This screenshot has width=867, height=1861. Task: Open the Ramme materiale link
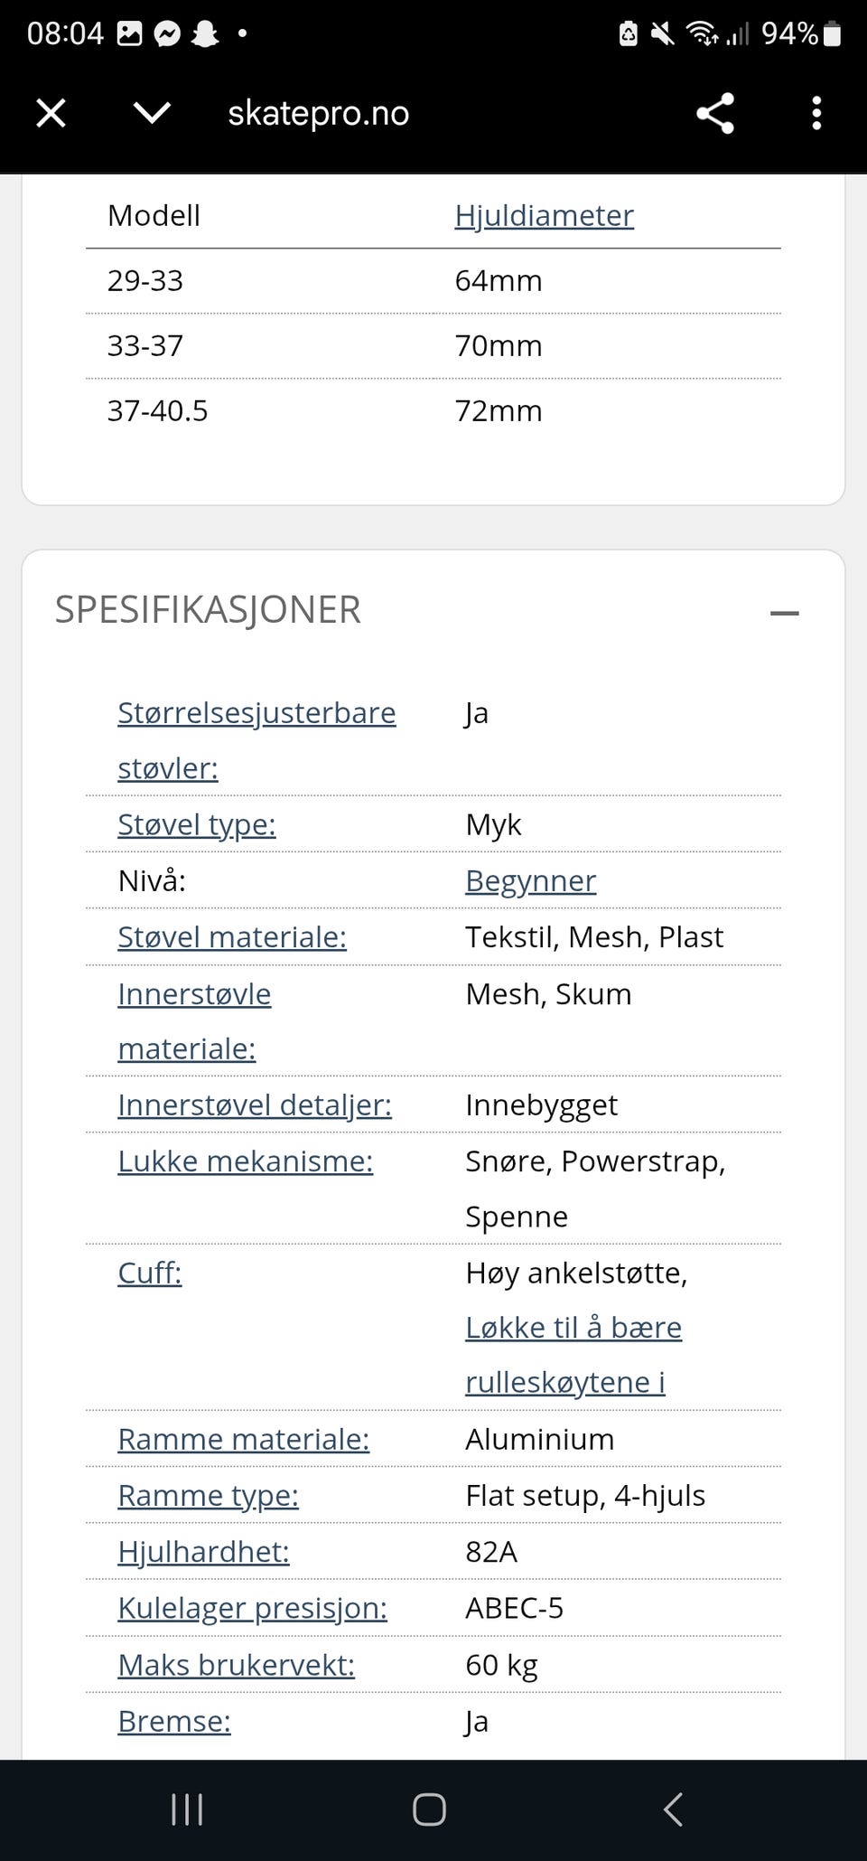[244, 1439]
